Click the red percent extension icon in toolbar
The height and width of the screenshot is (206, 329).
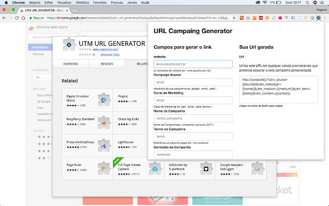coord(242,18)
